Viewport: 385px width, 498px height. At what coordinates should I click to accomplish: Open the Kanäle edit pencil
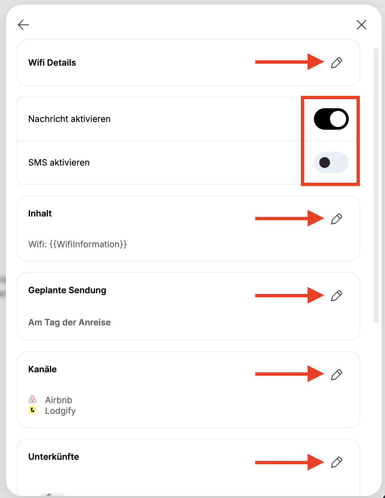337,375
